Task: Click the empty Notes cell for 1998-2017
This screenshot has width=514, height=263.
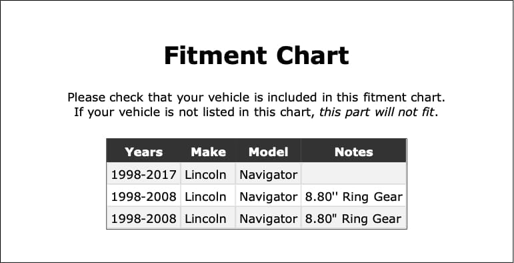Action: coord(354,174)
